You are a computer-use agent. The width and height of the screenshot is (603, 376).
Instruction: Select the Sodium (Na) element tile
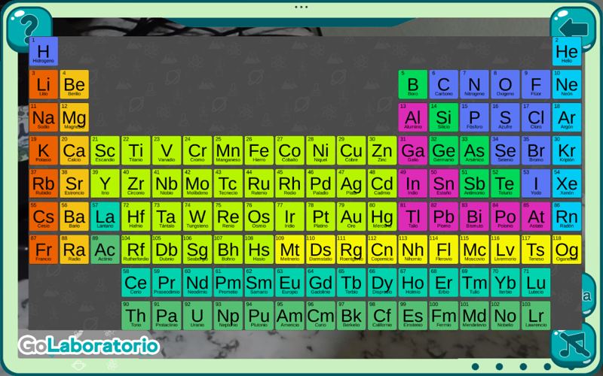44,117
